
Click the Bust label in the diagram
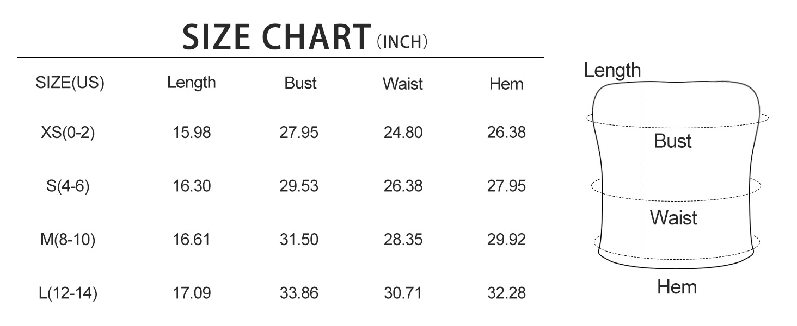(x=673, y=141)
